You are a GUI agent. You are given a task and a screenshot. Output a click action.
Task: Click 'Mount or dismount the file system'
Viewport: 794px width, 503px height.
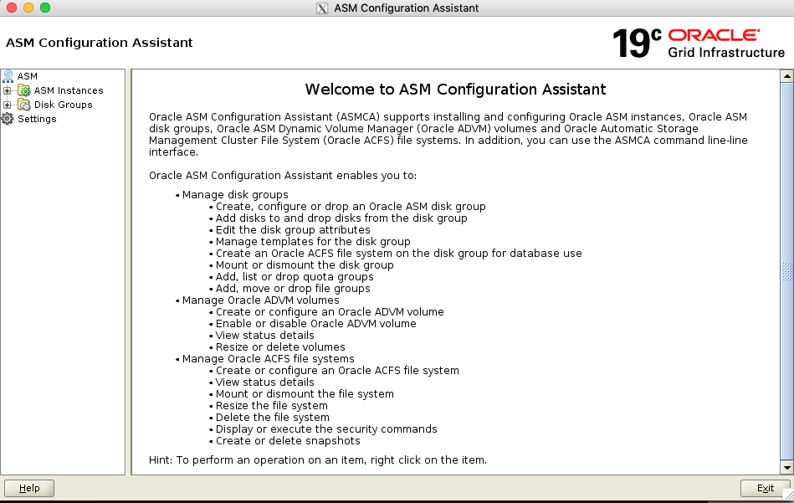point(305,393)
